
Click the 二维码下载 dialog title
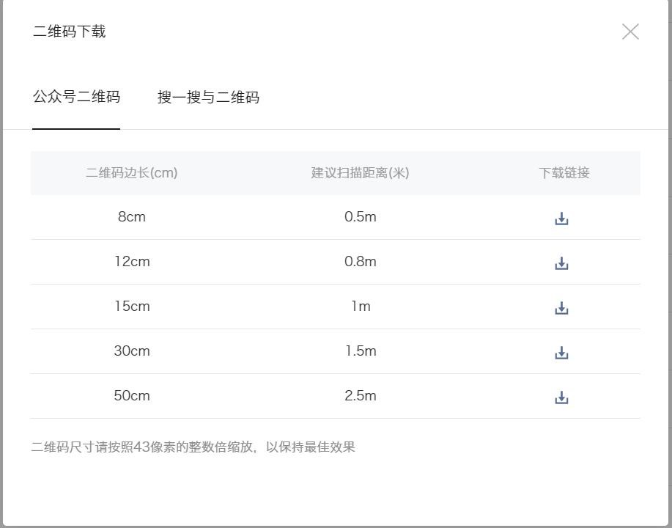[70, 32]
